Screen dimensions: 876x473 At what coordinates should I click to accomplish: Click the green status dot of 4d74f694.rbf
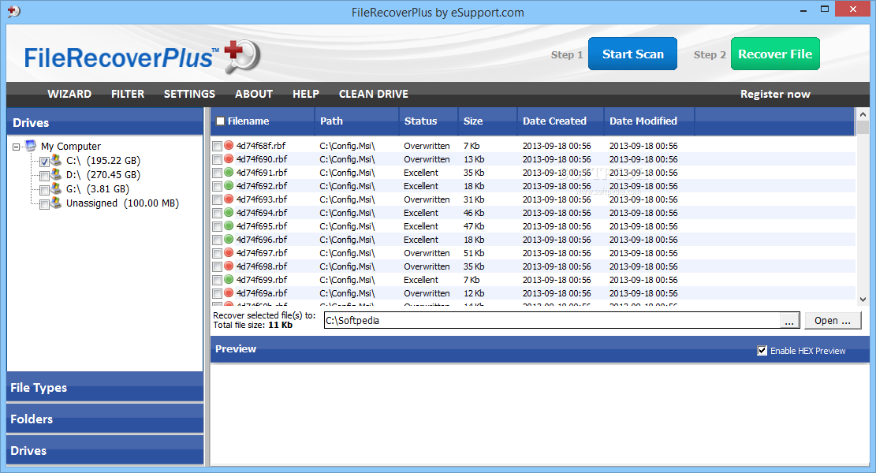pos(229,212)
